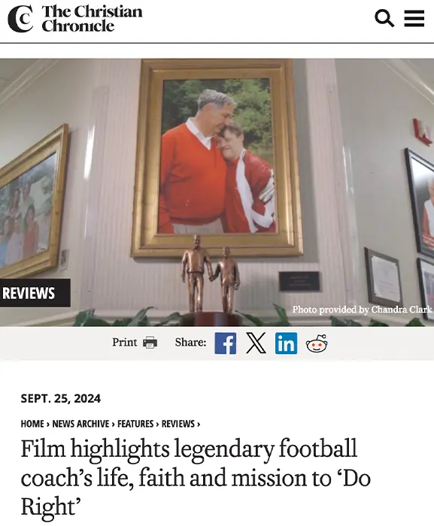Go to HOME breadcrumb
Screen dimensions: 434x526
tap(32, 424)
